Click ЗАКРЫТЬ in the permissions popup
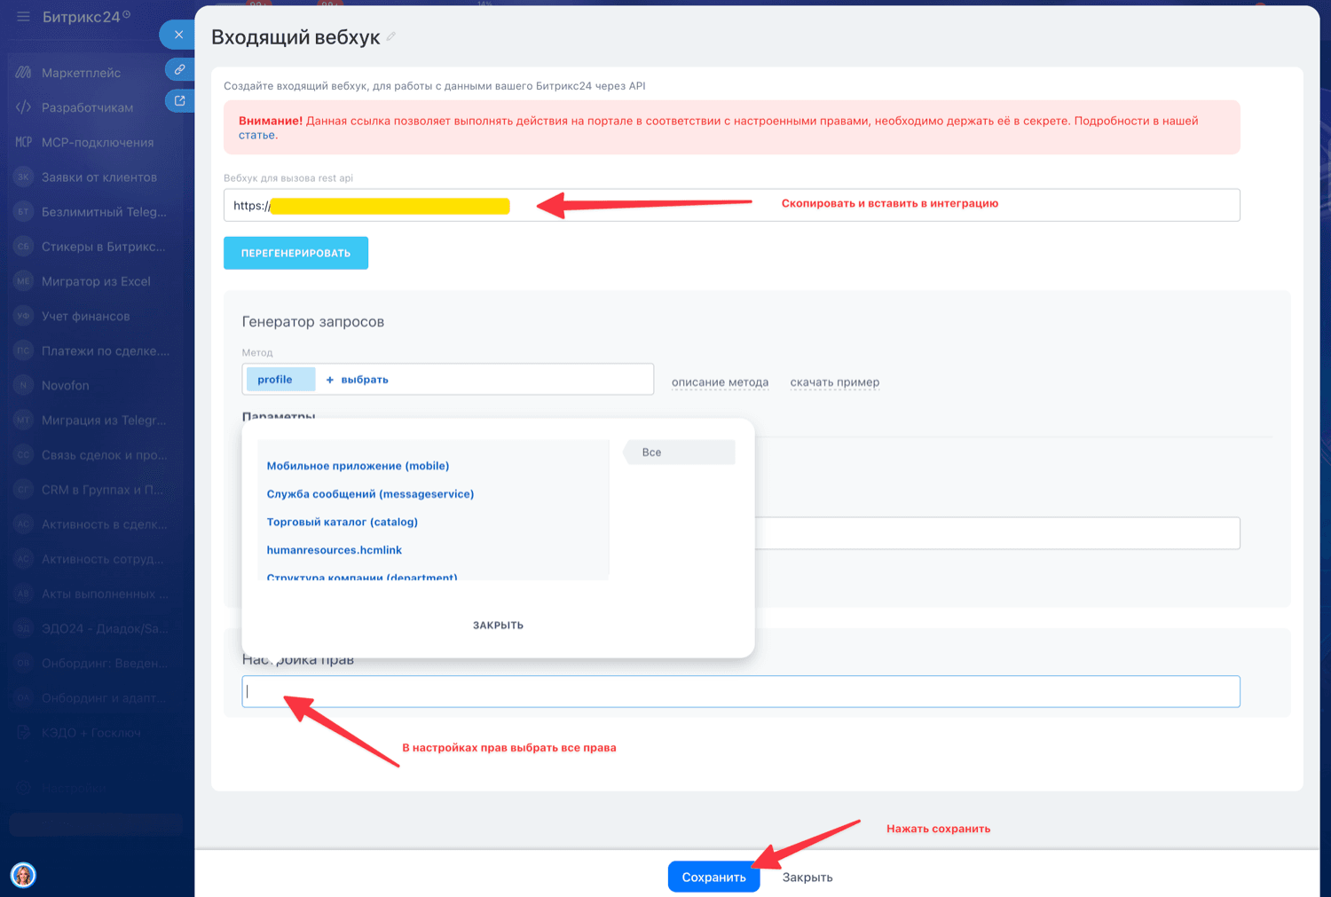The width and height of the screenshot is (1331, 897). tap(498, 626)
